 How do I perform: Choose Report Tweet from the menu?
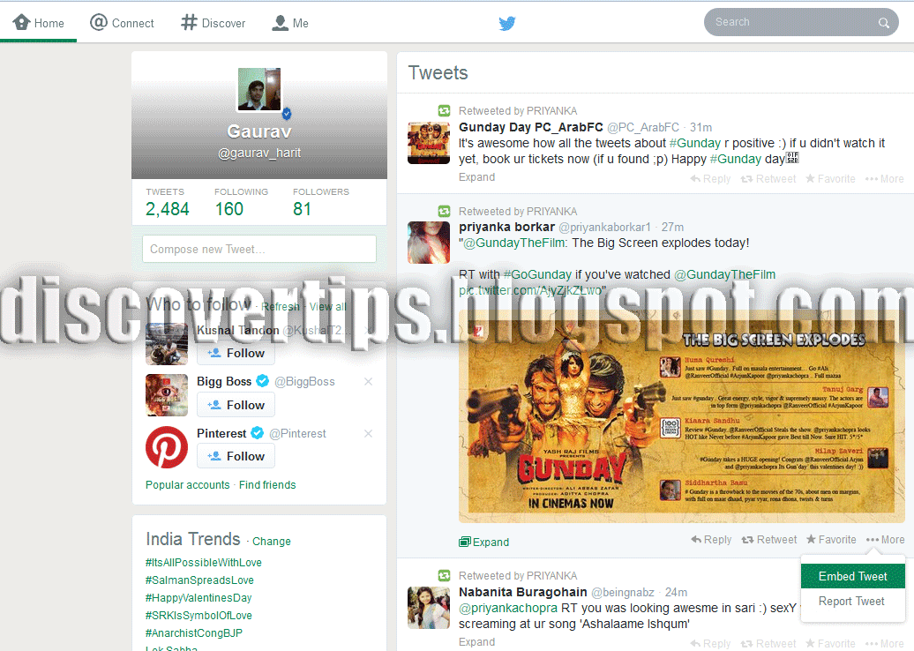pos(853,602)
